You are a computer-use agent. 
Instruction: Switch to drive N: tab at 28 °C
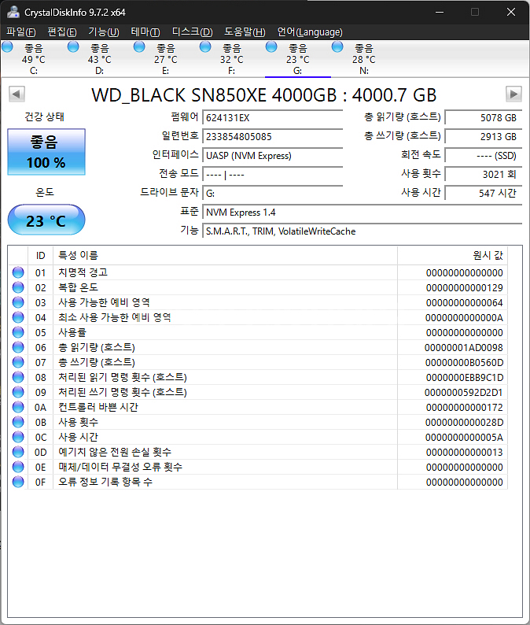[363, 59]
